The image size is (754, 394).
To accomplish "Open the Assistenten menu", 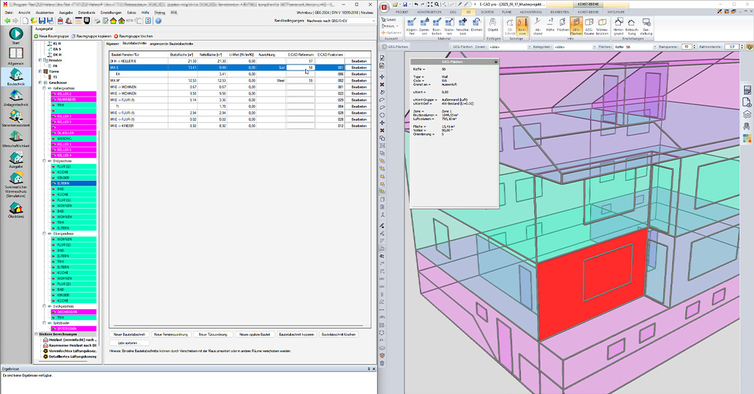I will coord(46,12).
